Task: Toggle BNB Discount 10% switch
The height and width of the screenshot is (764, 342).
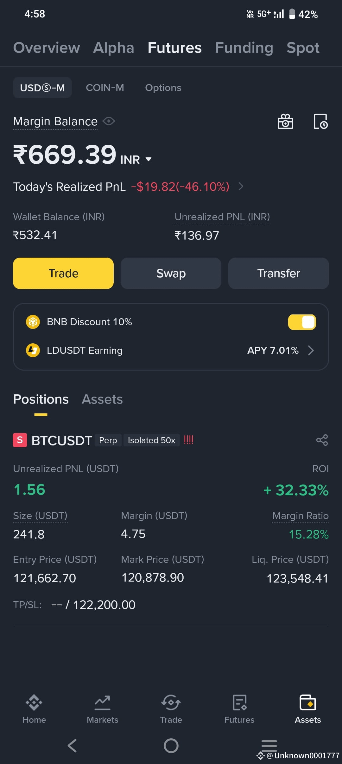Action: coord(302,322)
